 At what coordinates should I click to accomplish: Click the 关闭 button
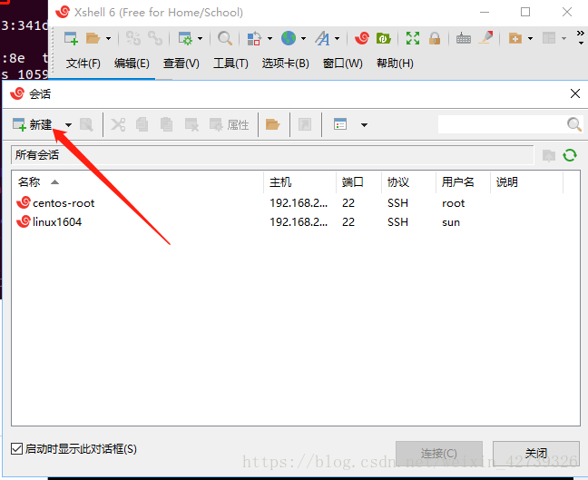536,454
